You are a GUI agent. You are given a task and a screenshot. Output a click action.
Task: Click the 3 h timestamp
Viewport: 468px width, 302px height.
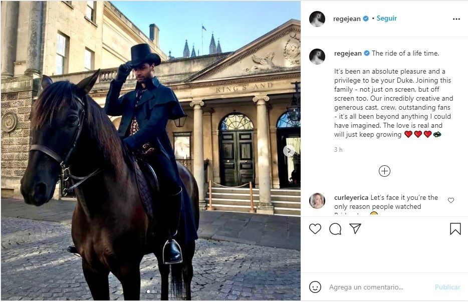coord(338,150)
